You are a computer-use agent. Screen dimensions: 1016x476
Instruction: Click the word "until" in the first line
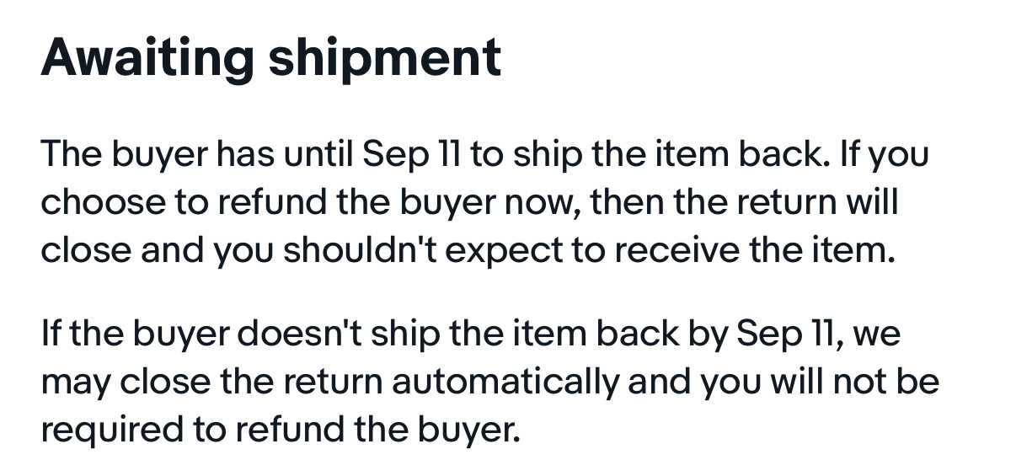(x=324, y=155)
